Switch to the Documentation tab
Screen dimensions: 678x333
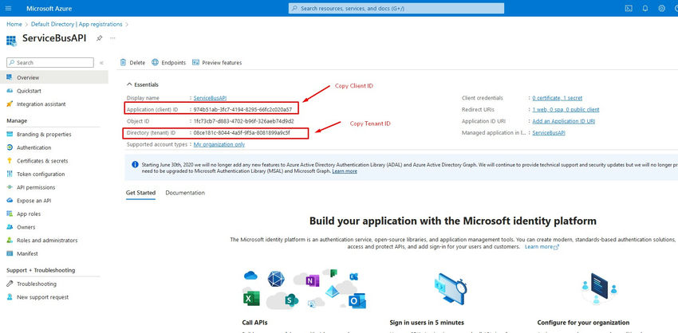click(x=185, y=193)
